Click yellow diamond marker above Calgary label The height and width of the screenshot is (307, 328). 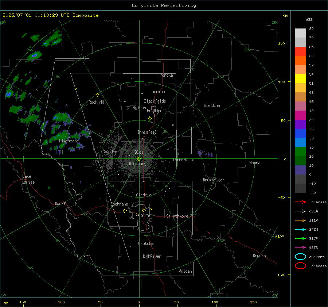click(144, 210)
